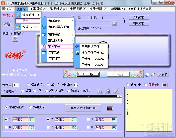
Task: Check prize 7 七等奖 checkbox
Action: click(x=48, y=127)
